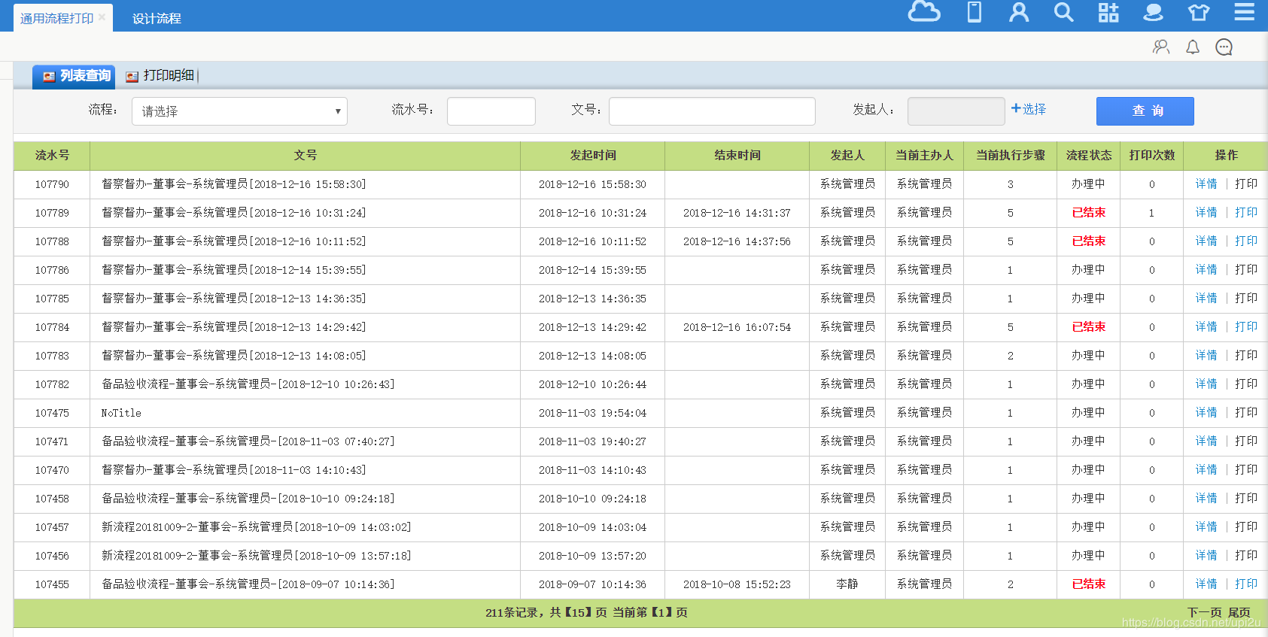Image resolution: width=1268 pixels, height=637 pixels.
Task: Click 李静 in the 发起人 column
Action: 847,584
